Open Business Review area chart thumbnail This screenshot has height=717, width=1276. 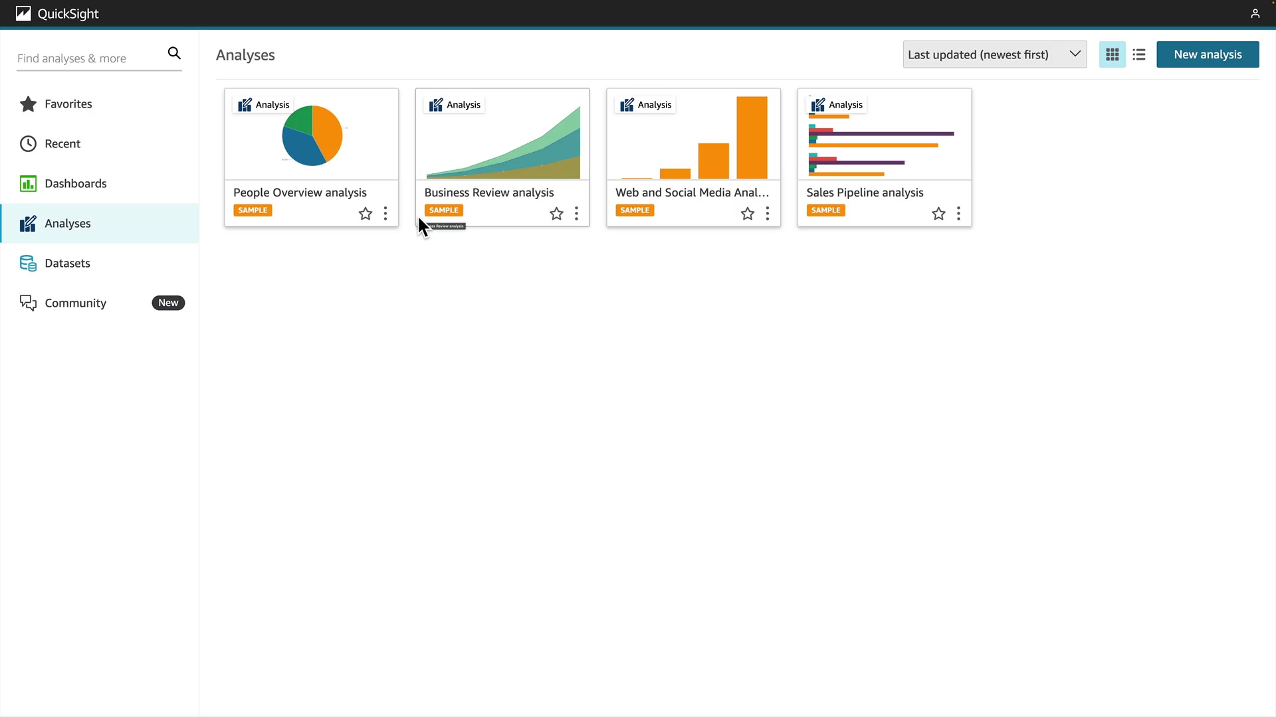point(502,143)
